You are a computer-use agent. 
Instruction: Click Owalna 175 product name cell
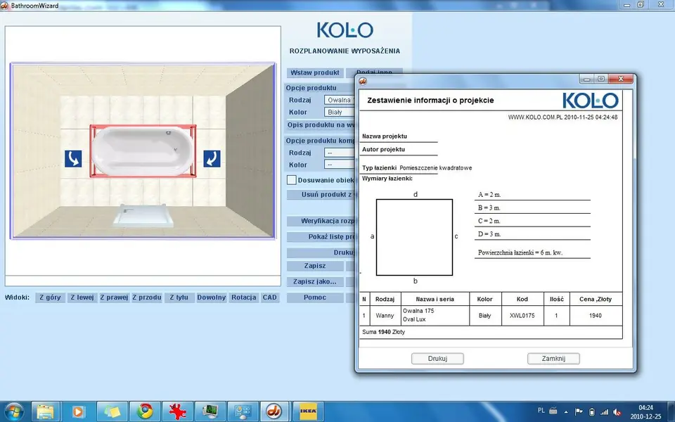pos(435,315)
